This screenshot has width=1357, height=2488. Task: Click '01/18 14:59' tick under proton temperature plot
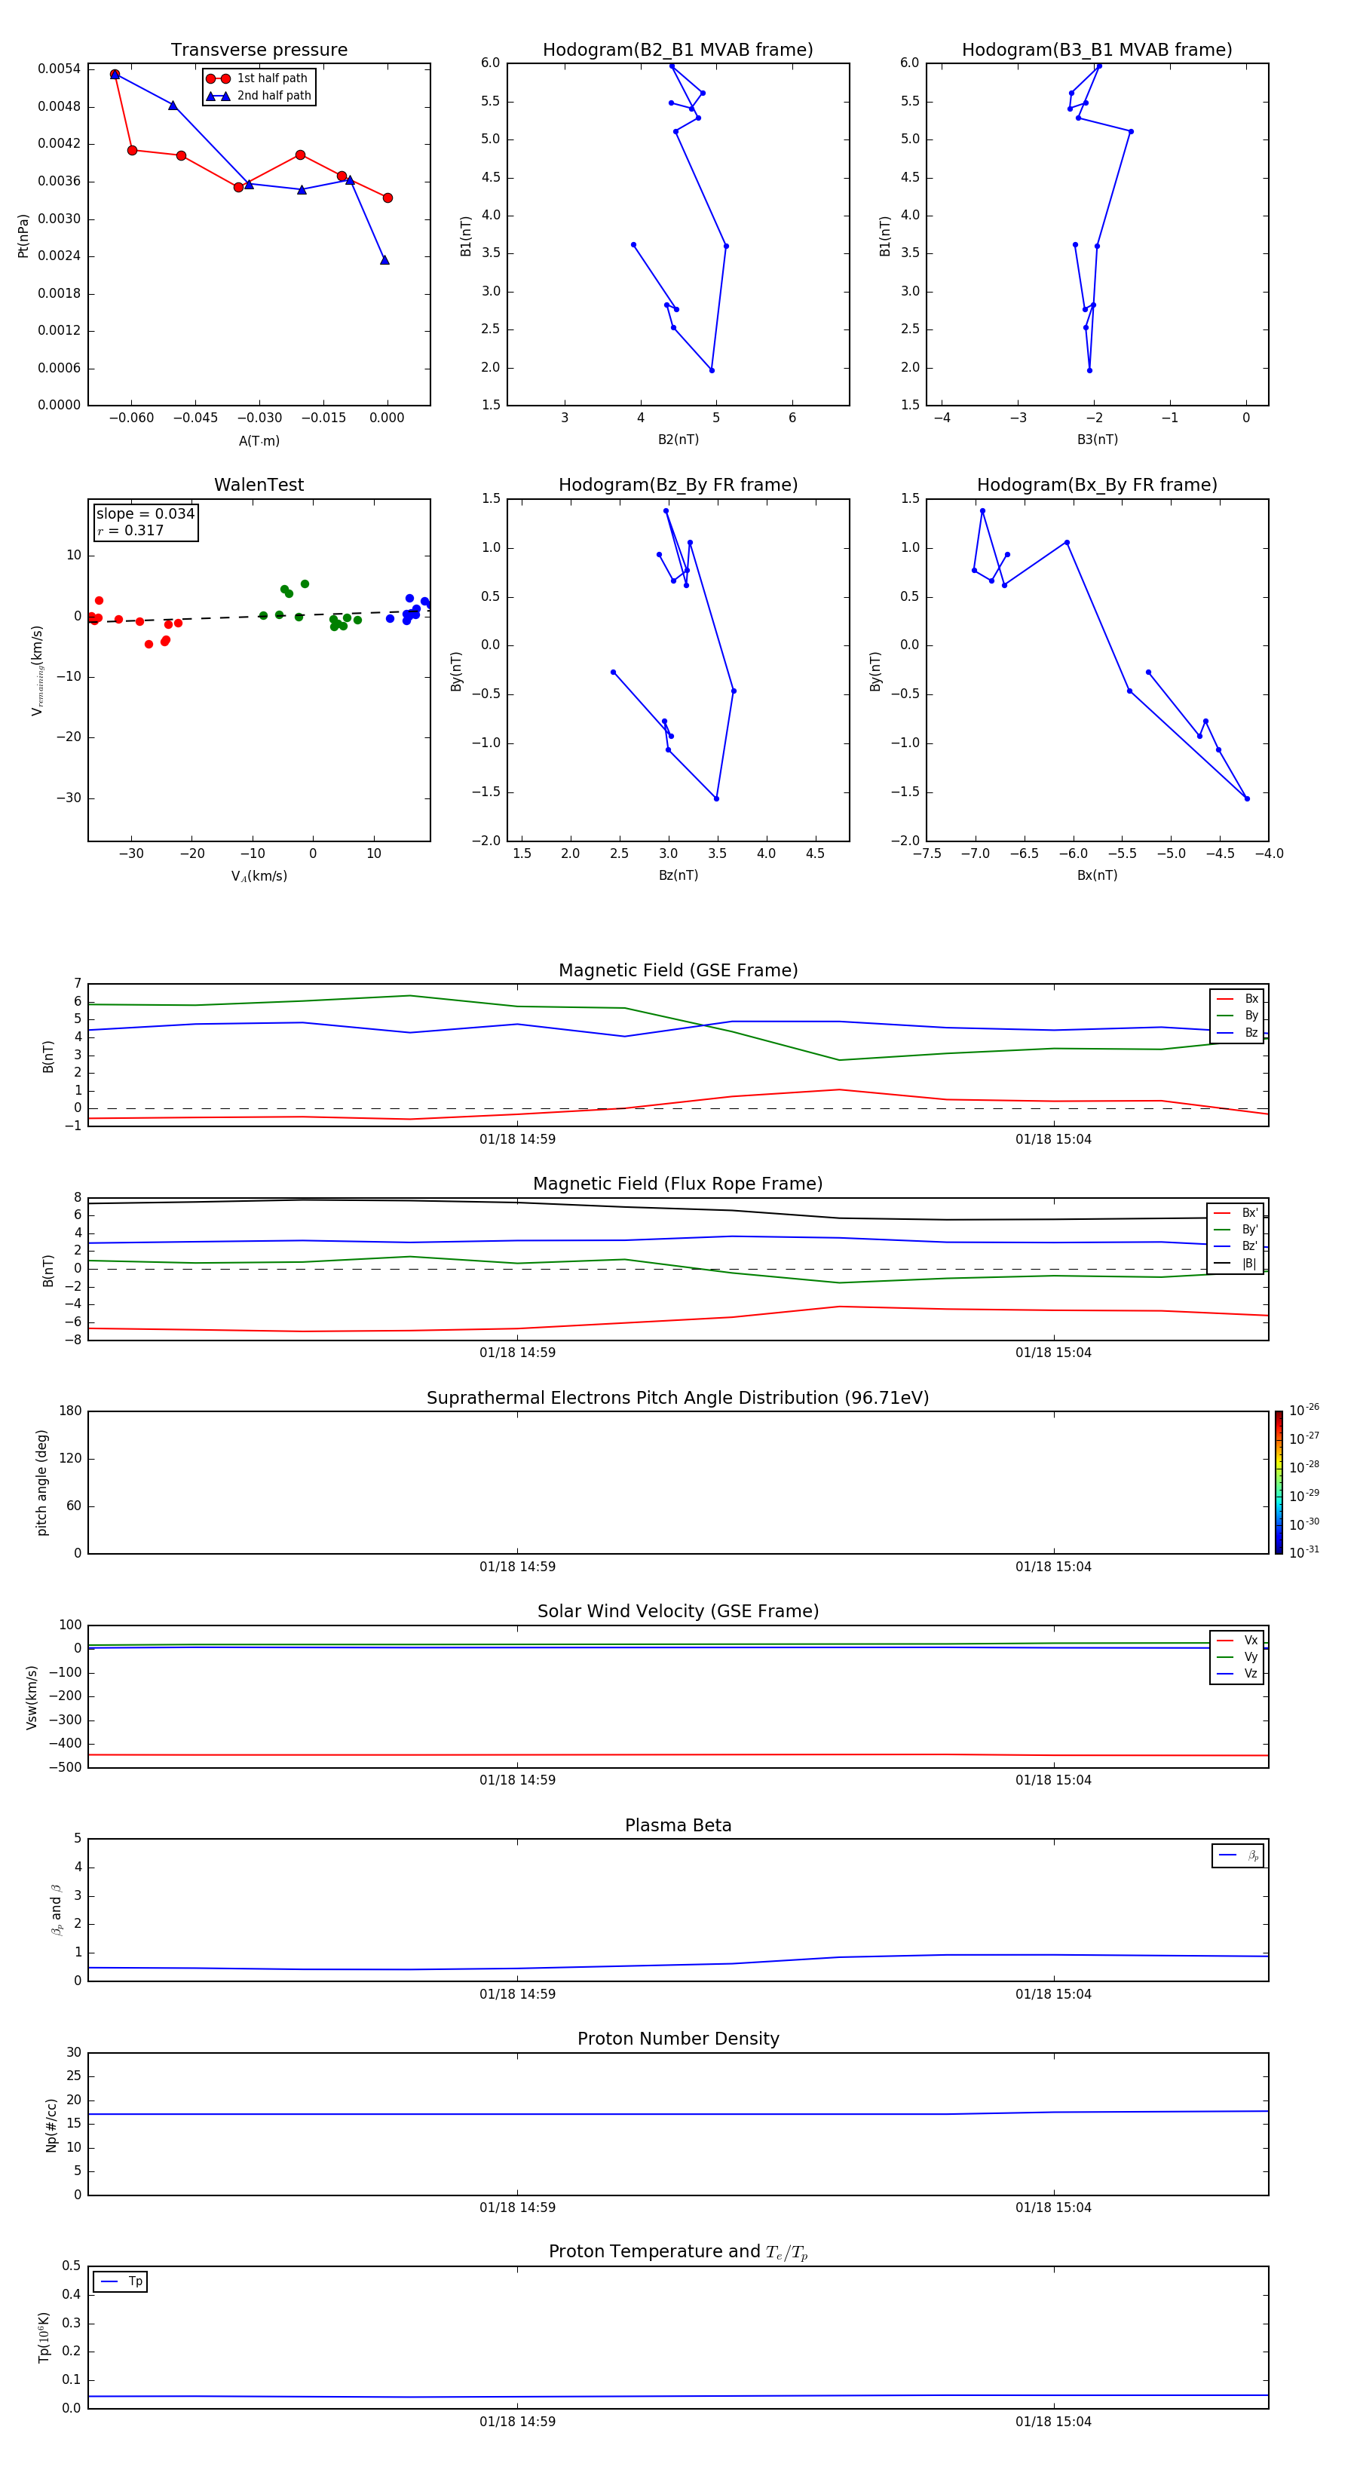[x=518, y=2422]
